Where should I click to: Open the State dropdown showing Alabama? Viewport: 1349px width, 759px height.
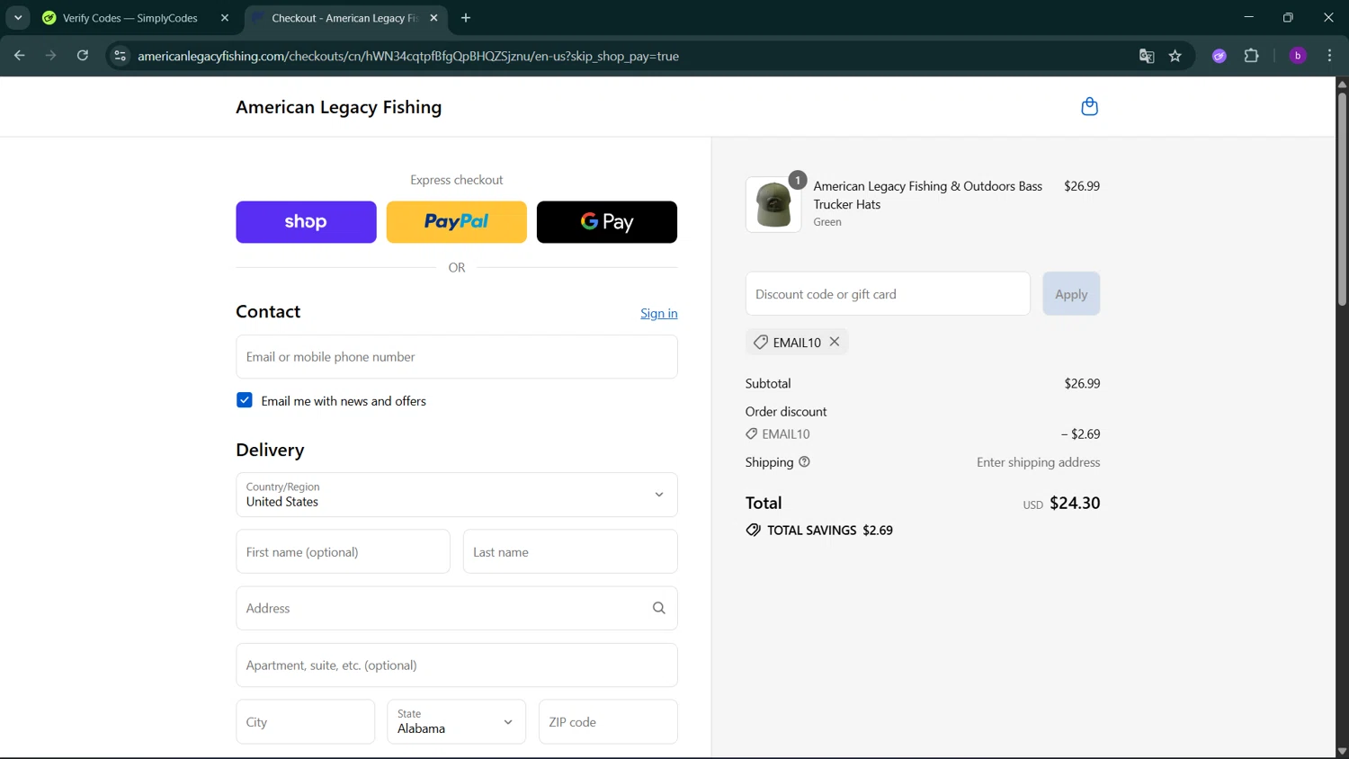tap(457, 722)
